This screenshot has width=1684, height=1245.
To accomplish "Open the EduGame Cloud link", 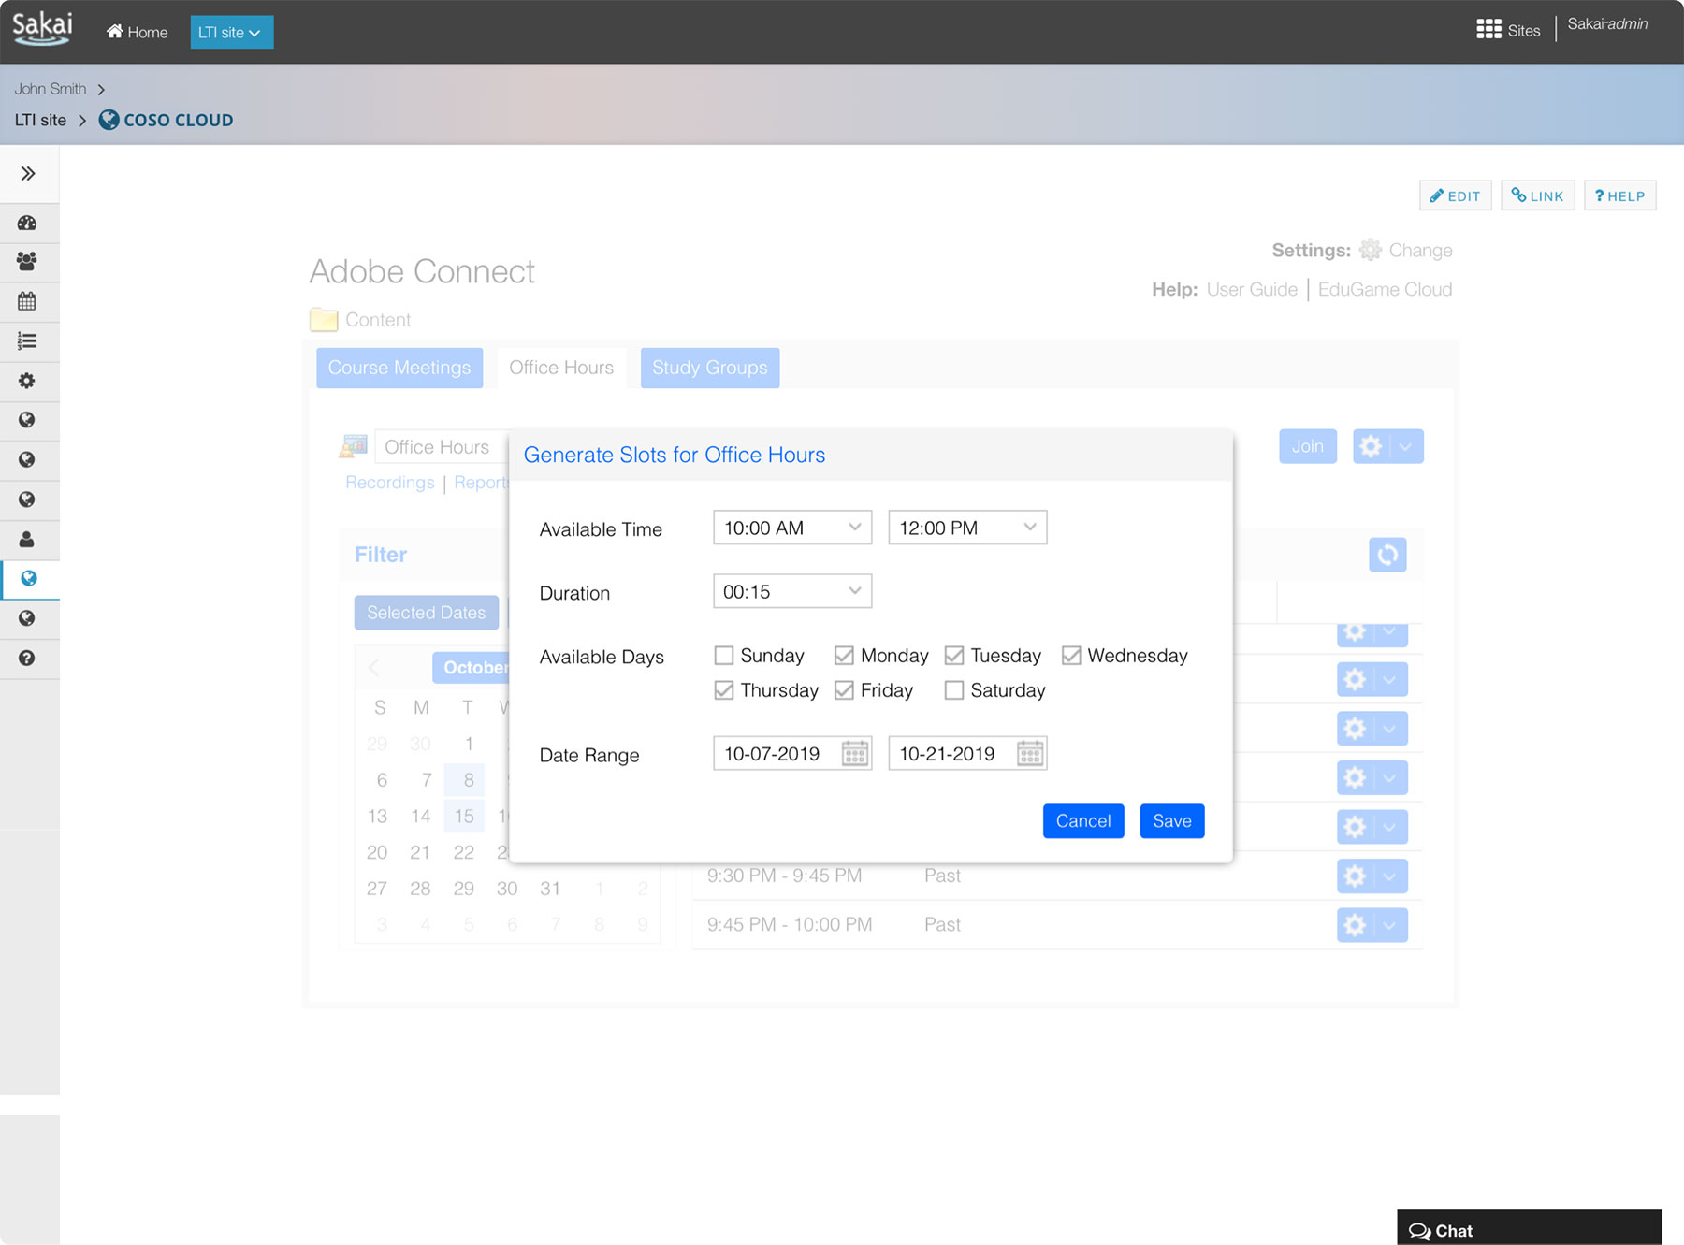I will pos(1385,289).
